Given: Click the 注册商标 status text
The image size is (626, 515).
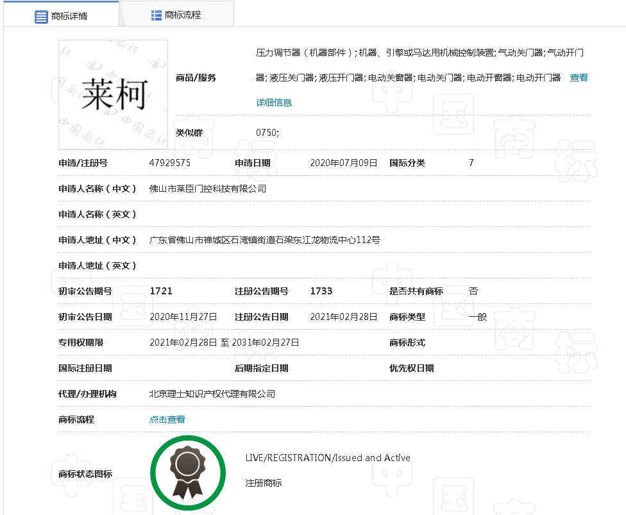Looking at the screenshot, I should (x=264, y=483).
